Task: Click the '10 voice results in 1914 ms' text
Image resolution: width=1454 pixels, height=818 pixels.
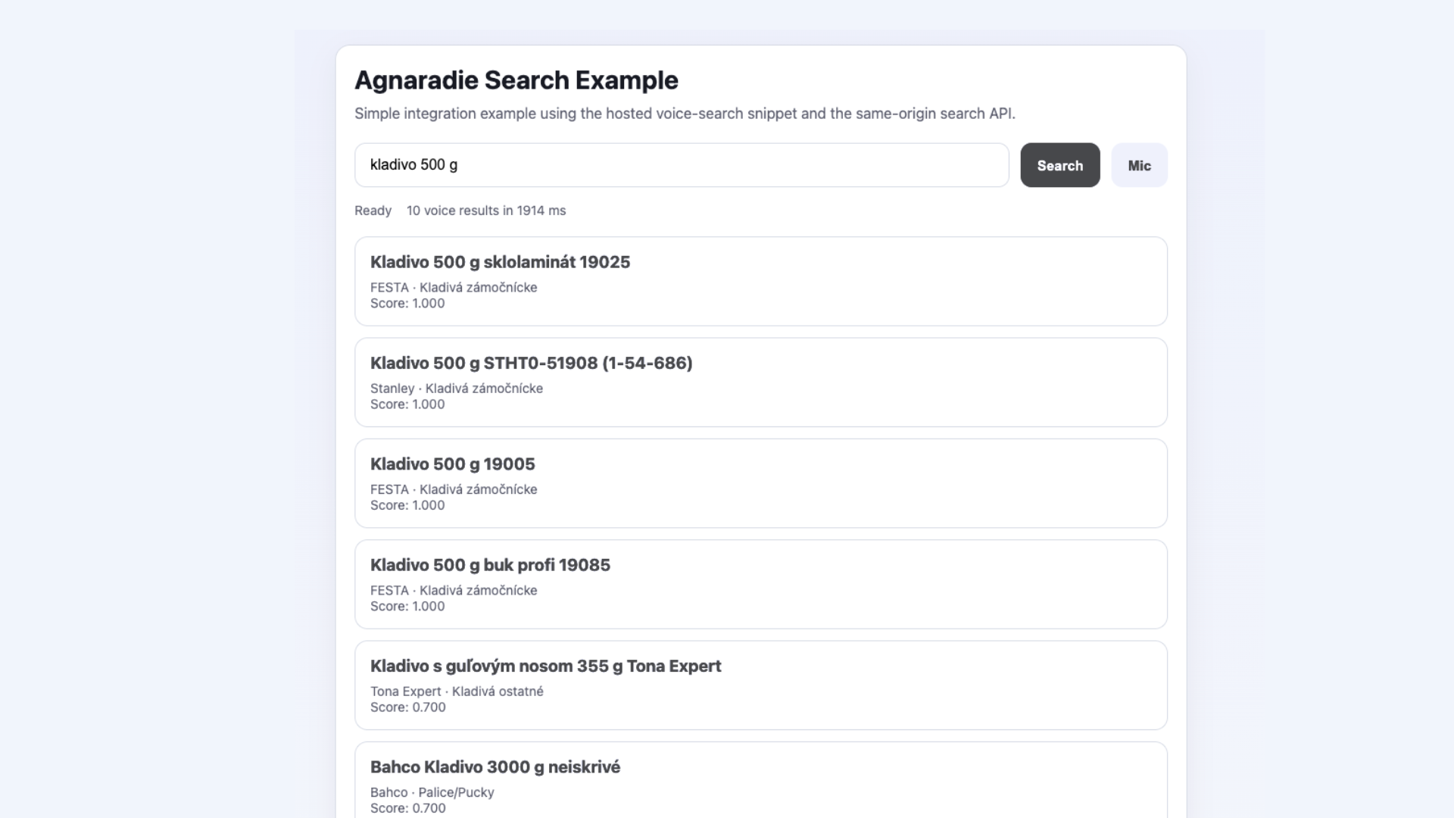Action: pyautogui.click(x=486, y=211)
